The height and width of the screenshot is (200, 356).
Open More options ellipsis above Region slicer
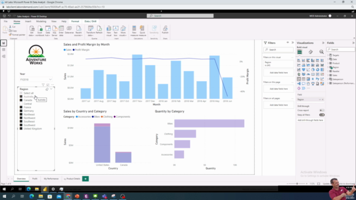tap(53, 84)
